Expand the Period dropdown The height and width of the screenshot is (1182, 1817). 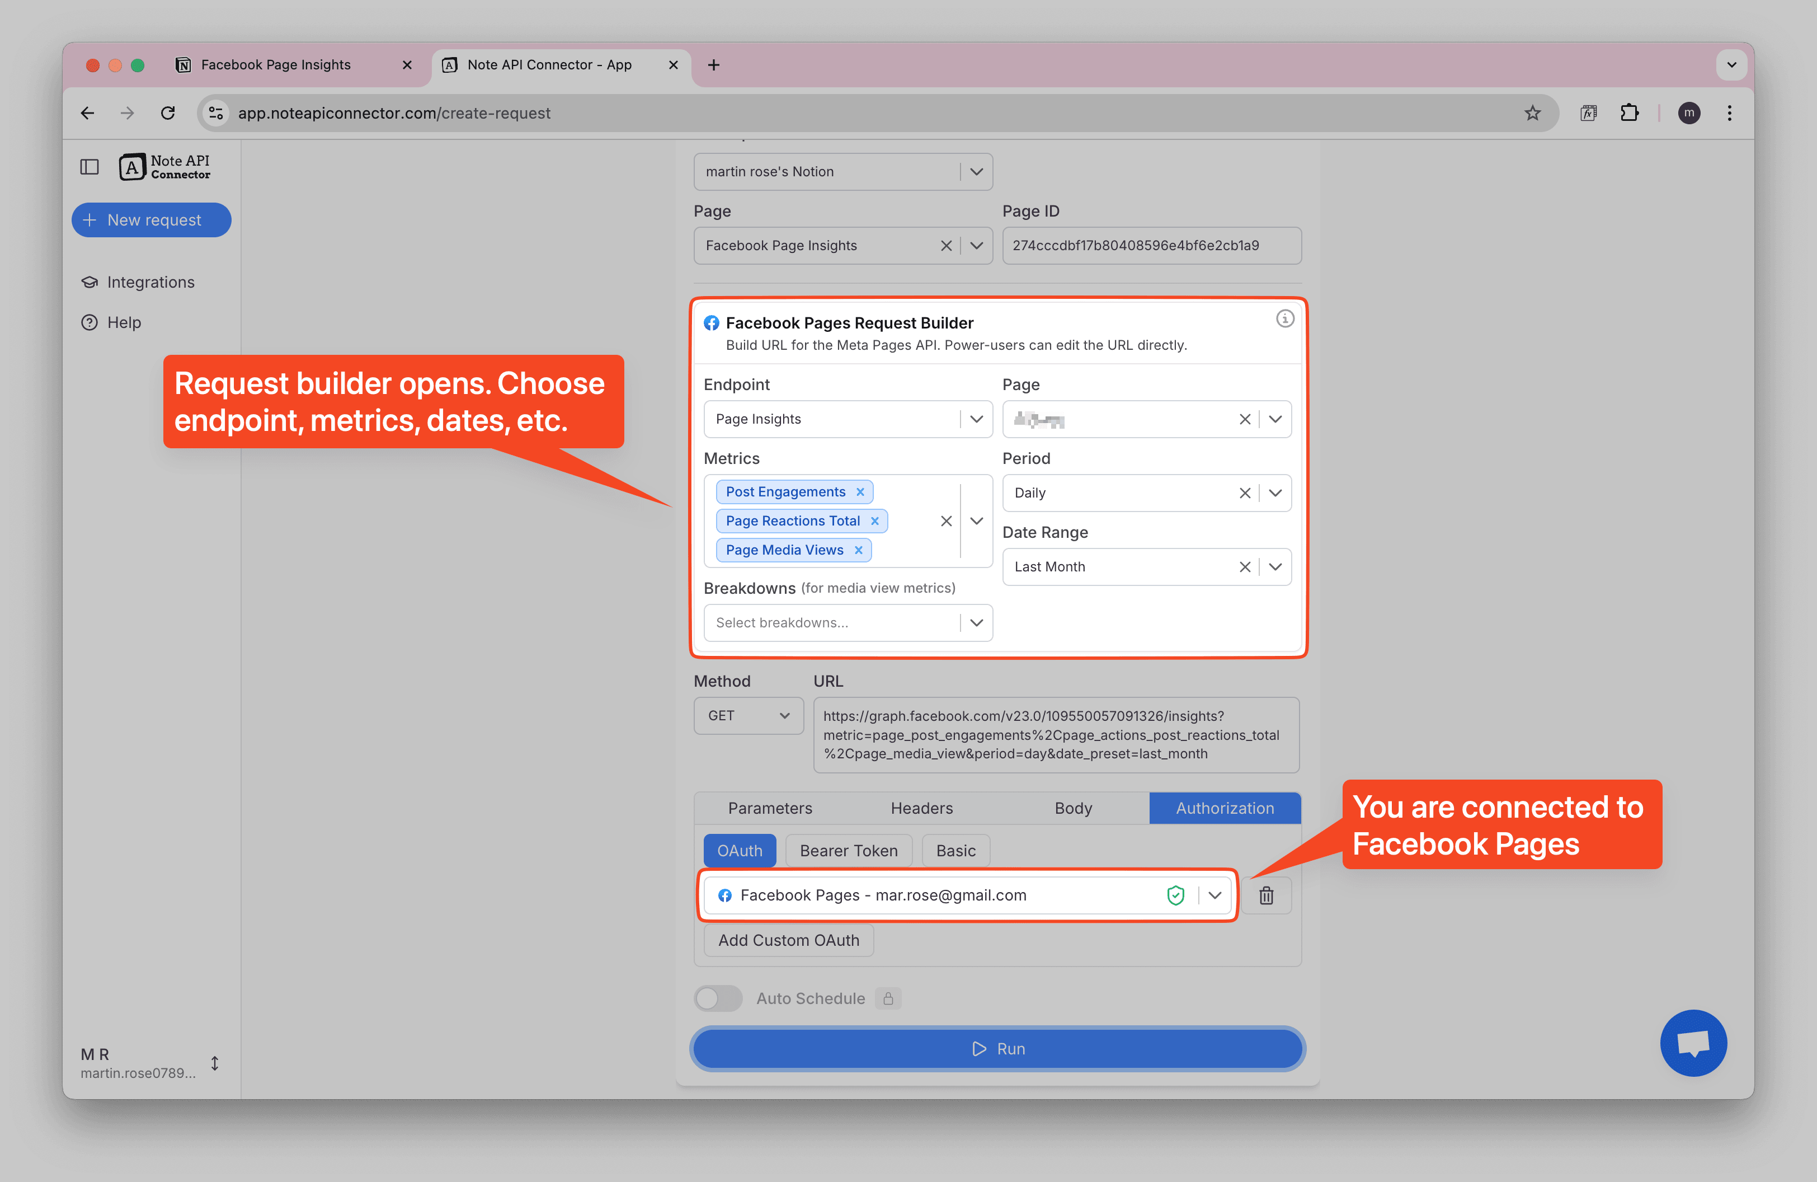[1275, 493]
